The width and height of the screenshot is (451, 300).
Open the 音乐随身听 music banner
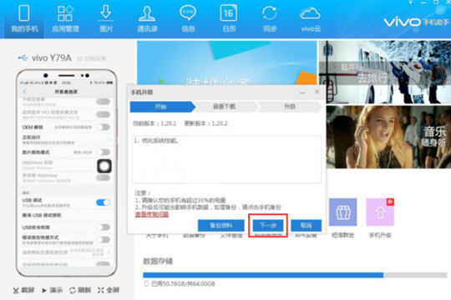[388, 137]
